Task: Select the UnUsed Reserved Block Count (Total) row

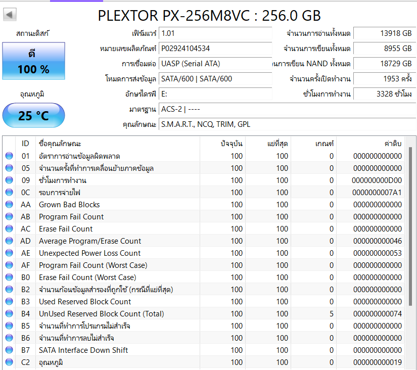Action: tap(101, 314)
